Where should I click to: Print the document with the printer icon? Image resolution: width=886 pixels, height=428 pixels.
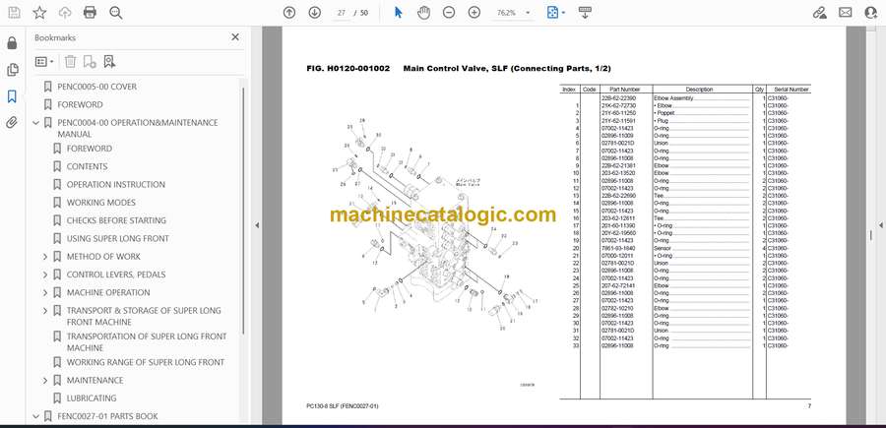(x=90, y=13)
